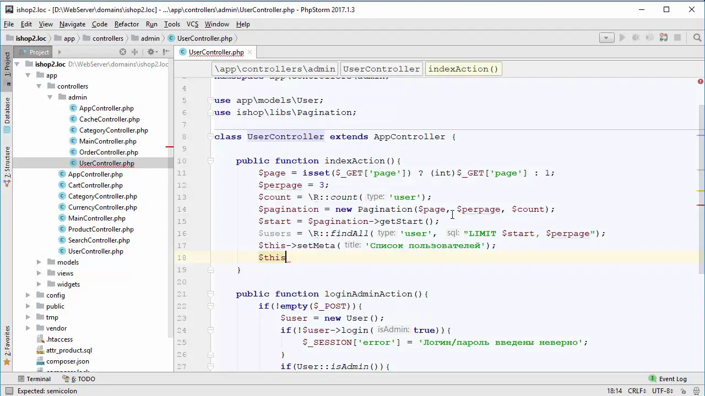
Task: Click the Listen for PHP Debug Connections icon
Action: [x=664, y=38]
